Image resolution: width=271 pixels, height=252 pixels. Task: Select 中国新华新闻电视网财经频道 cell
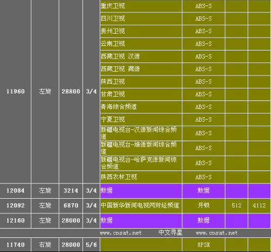point(141,206)
